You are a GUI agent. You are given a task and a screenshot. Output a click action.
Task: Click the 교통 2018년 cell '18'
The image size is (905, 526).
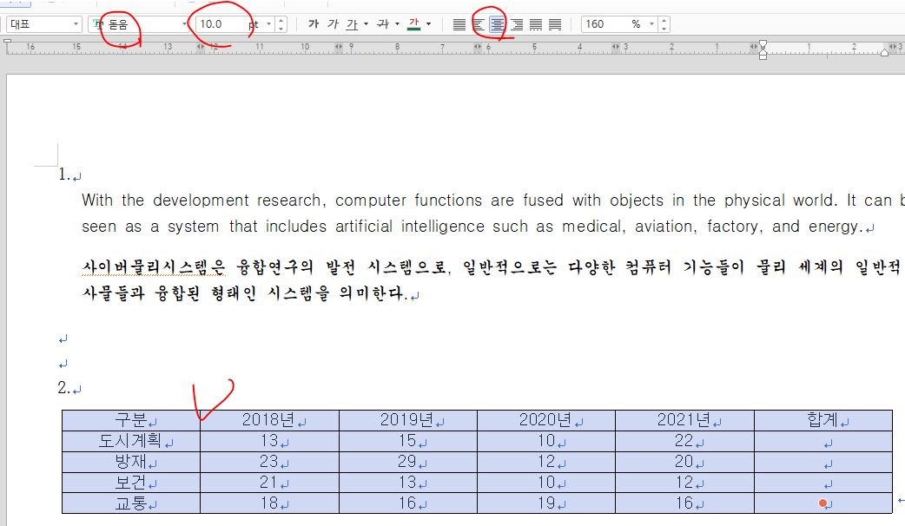tap(269, 503)
